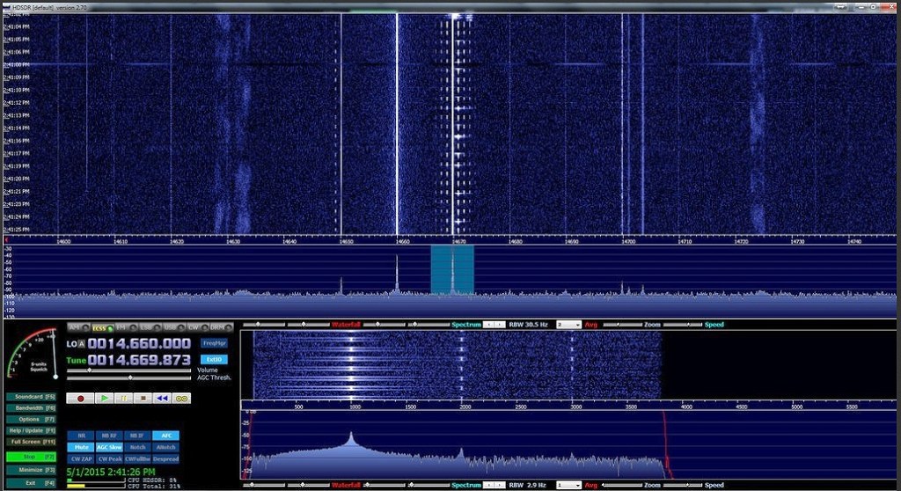Toggle the Mute button
The height and width of the screenshot is (491, 901).
(81, 447)
